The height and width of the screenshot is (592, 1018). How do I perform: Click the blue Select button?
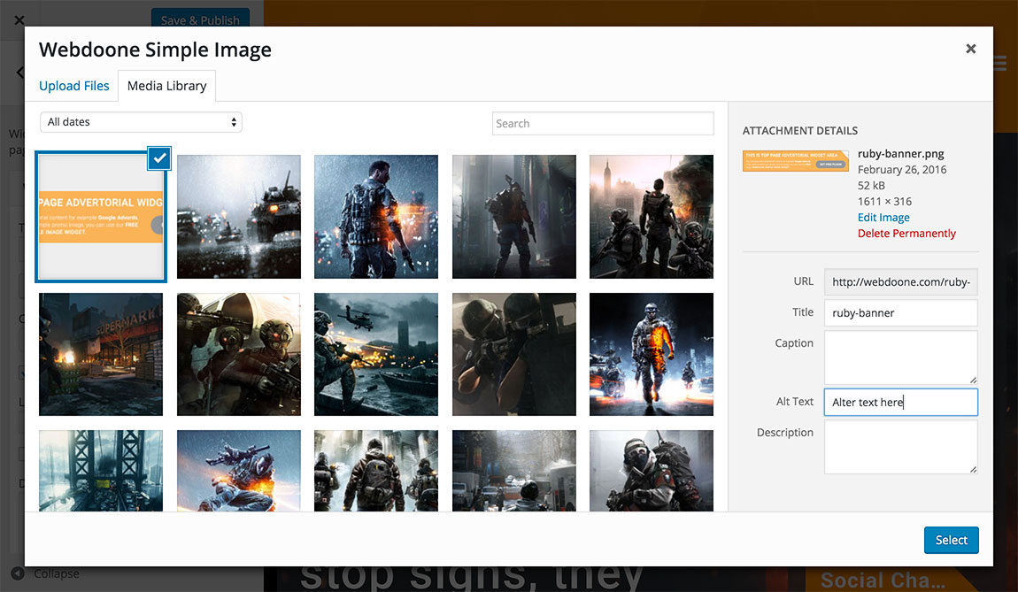click(x=951, y=540)
